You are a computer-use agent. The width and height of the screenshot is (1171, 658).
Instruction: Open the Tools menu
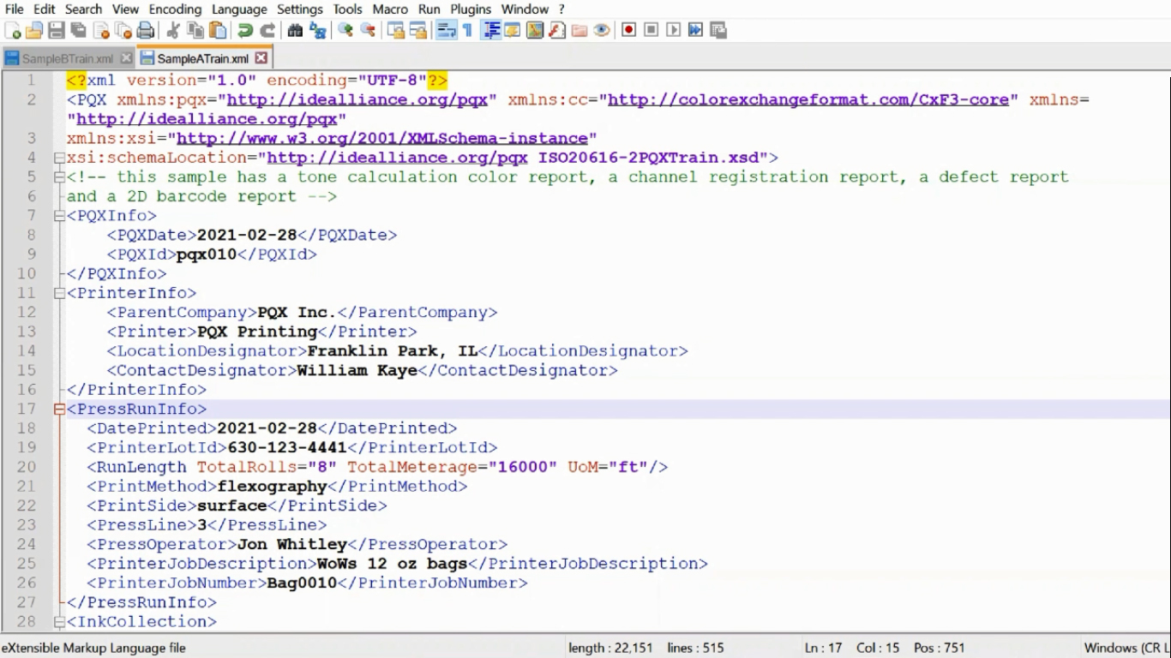coord(347,9)
